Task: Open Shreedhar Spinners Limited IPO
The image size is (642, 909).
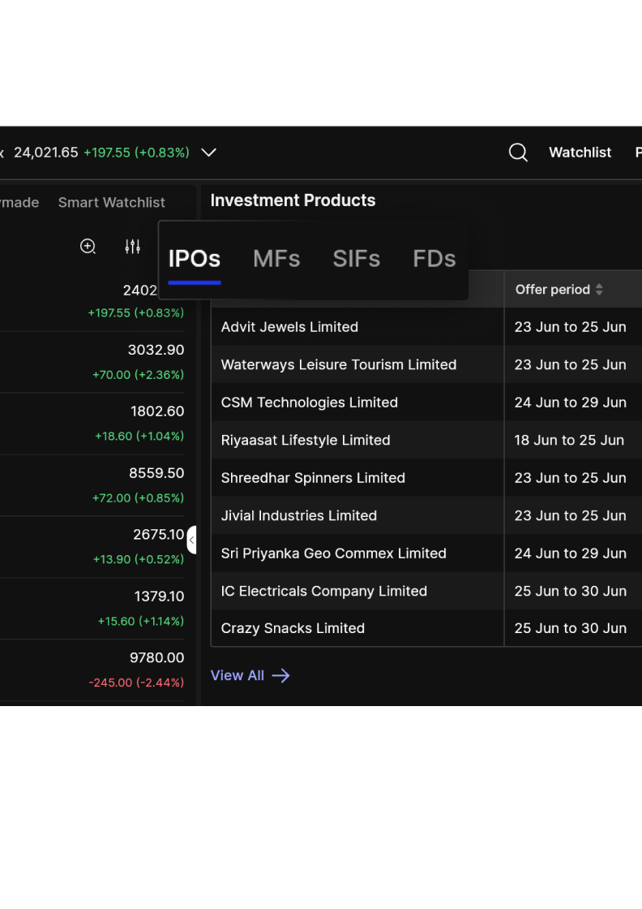Action: click(x=313, y=478)
